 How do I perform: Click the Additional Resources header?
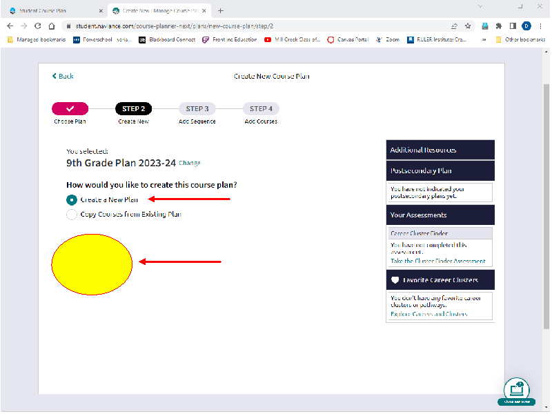pos(440,150)
